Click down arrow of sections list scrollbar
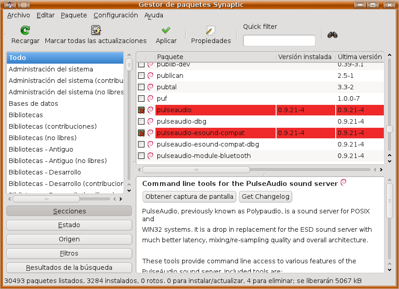 (129, 191)
